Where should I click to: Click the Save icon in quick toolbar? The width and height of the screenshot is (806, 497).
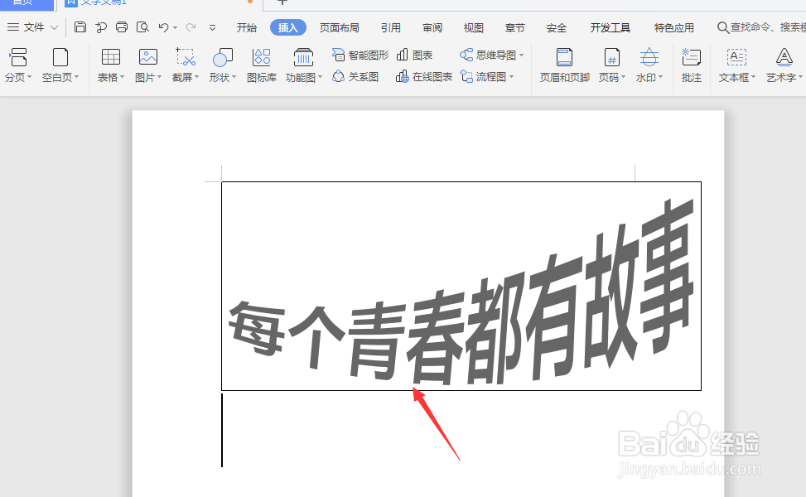(x=80, y=27)
